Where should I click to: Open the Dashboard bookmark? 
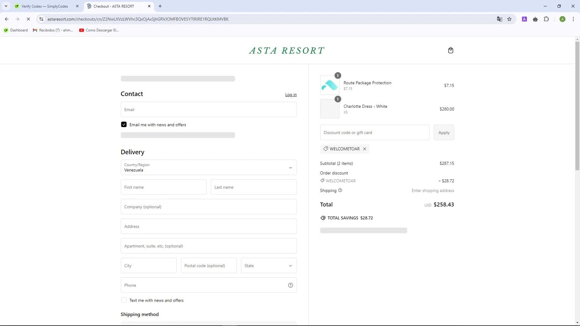click(x=16, y=30)
